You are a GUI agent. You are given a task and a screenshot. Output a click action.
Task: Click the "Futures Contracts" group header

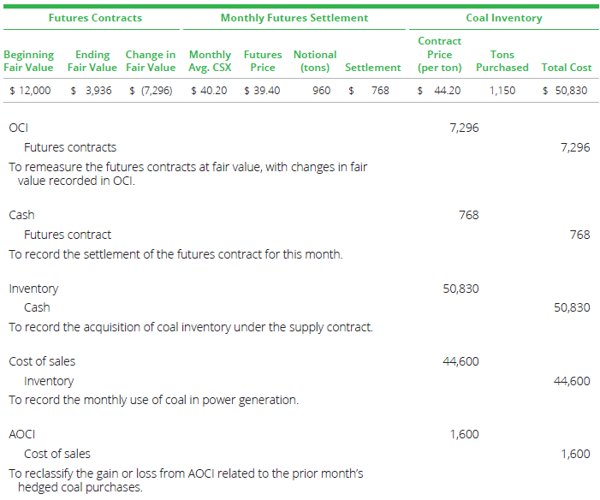pos(95,18)
